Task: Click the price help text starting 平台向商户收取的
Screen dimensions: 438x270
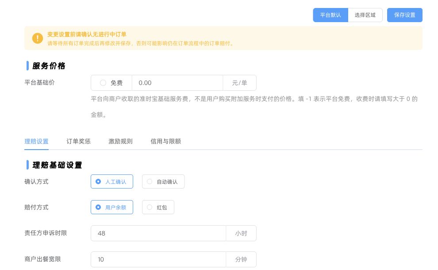Action: point(254,107)
